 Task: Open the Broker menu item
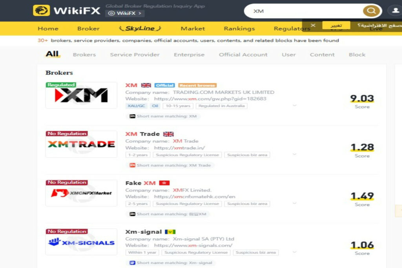tap(88, 28)
